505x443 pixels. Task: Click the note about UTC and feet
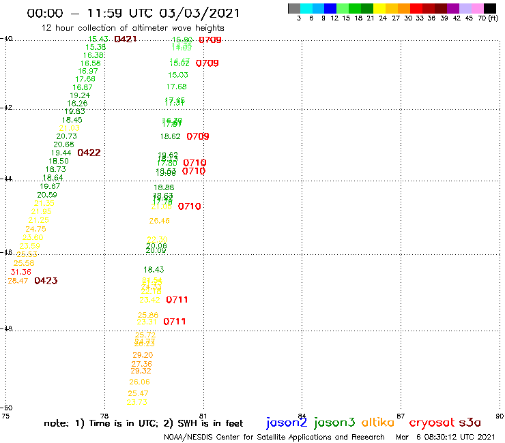pyautogui.click(x=143, y=423)
